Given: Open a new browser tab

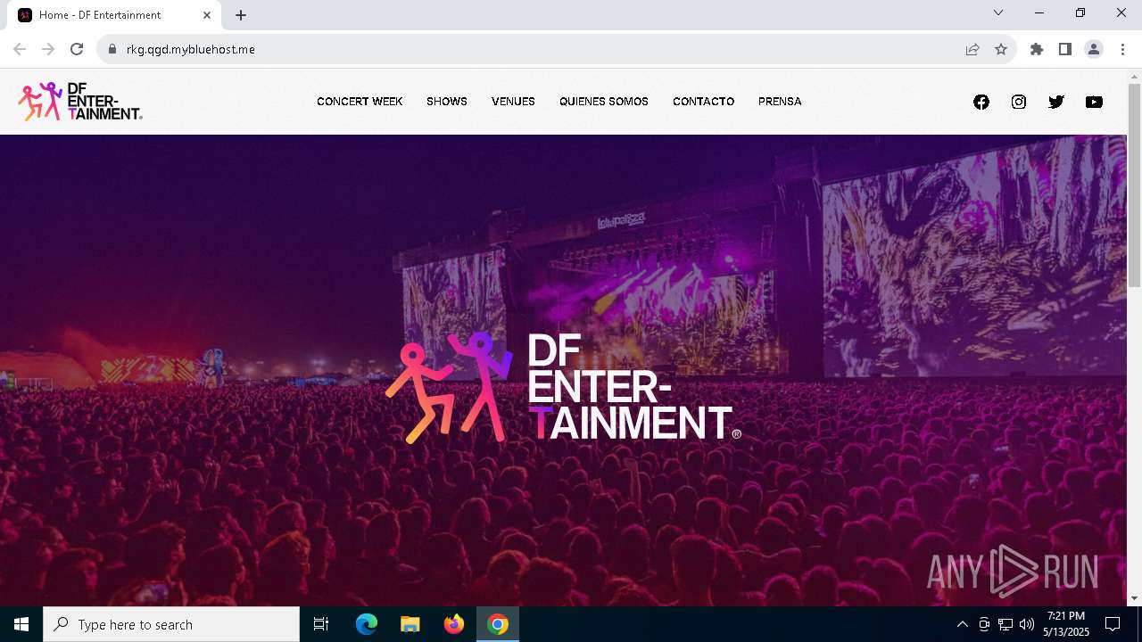Looking at the screenshot, I should point(241,15).
